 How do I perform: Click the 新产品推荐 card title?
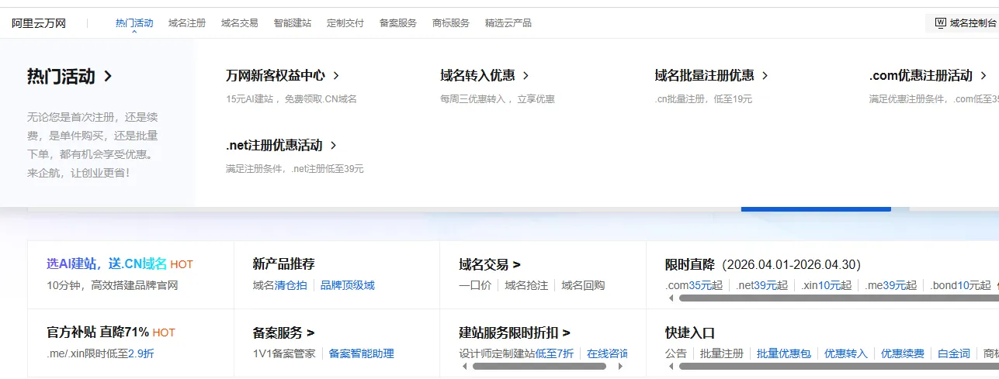[x=283, y=264]
